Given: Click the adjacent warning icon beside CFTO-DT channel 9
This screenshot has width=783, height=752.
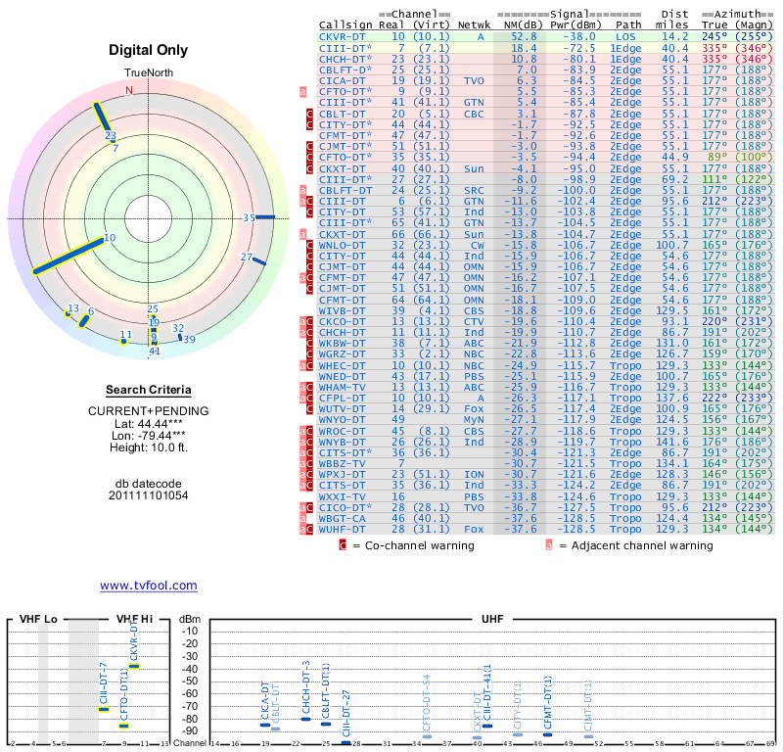Looking at the screenshot, I should [x=302, y=91].
